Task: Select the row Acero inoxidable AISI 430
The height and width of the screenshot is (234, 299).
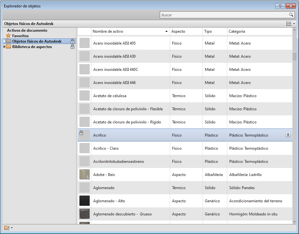Action: coord(185,56)
